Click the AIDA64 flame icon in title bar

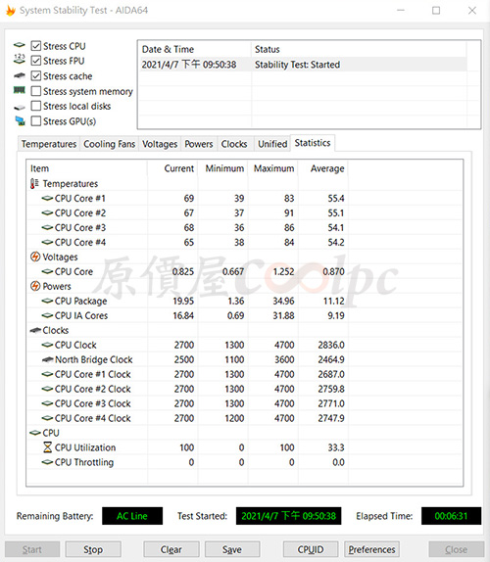11,11
